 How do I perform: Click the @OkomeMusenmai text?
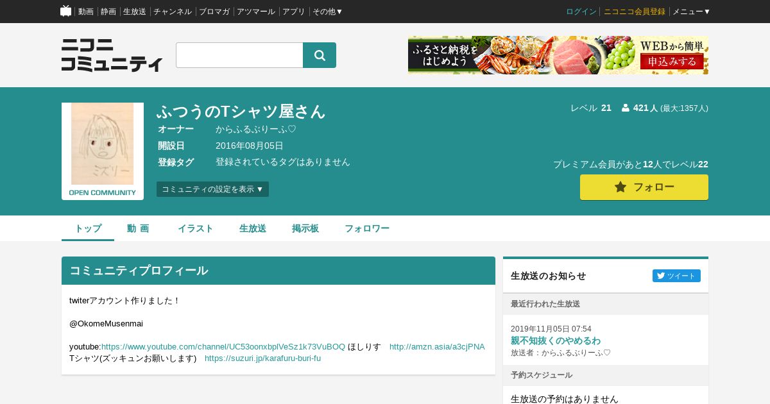click(x=106, y=324)
